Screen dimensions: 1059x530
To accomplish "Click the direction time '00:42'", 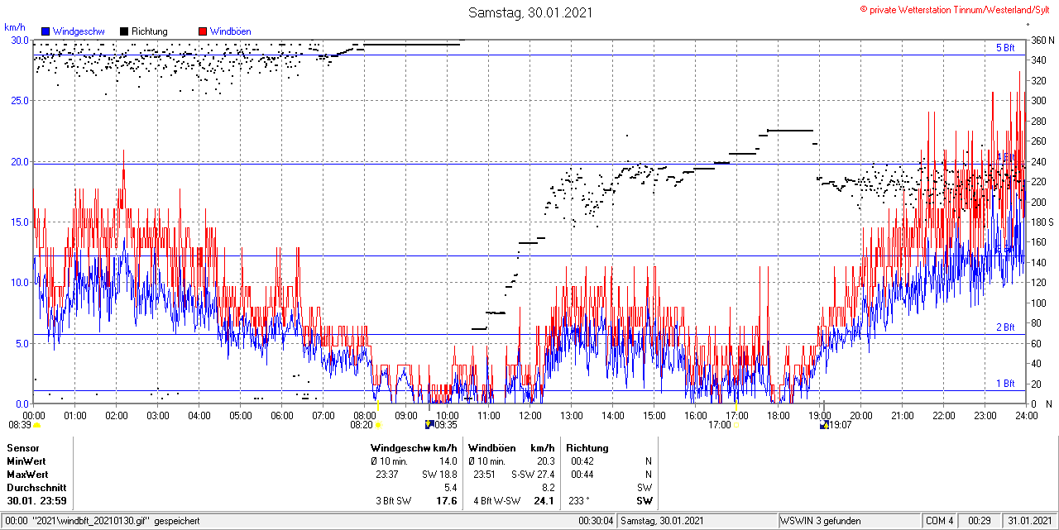I will click(x=582, y=461).
